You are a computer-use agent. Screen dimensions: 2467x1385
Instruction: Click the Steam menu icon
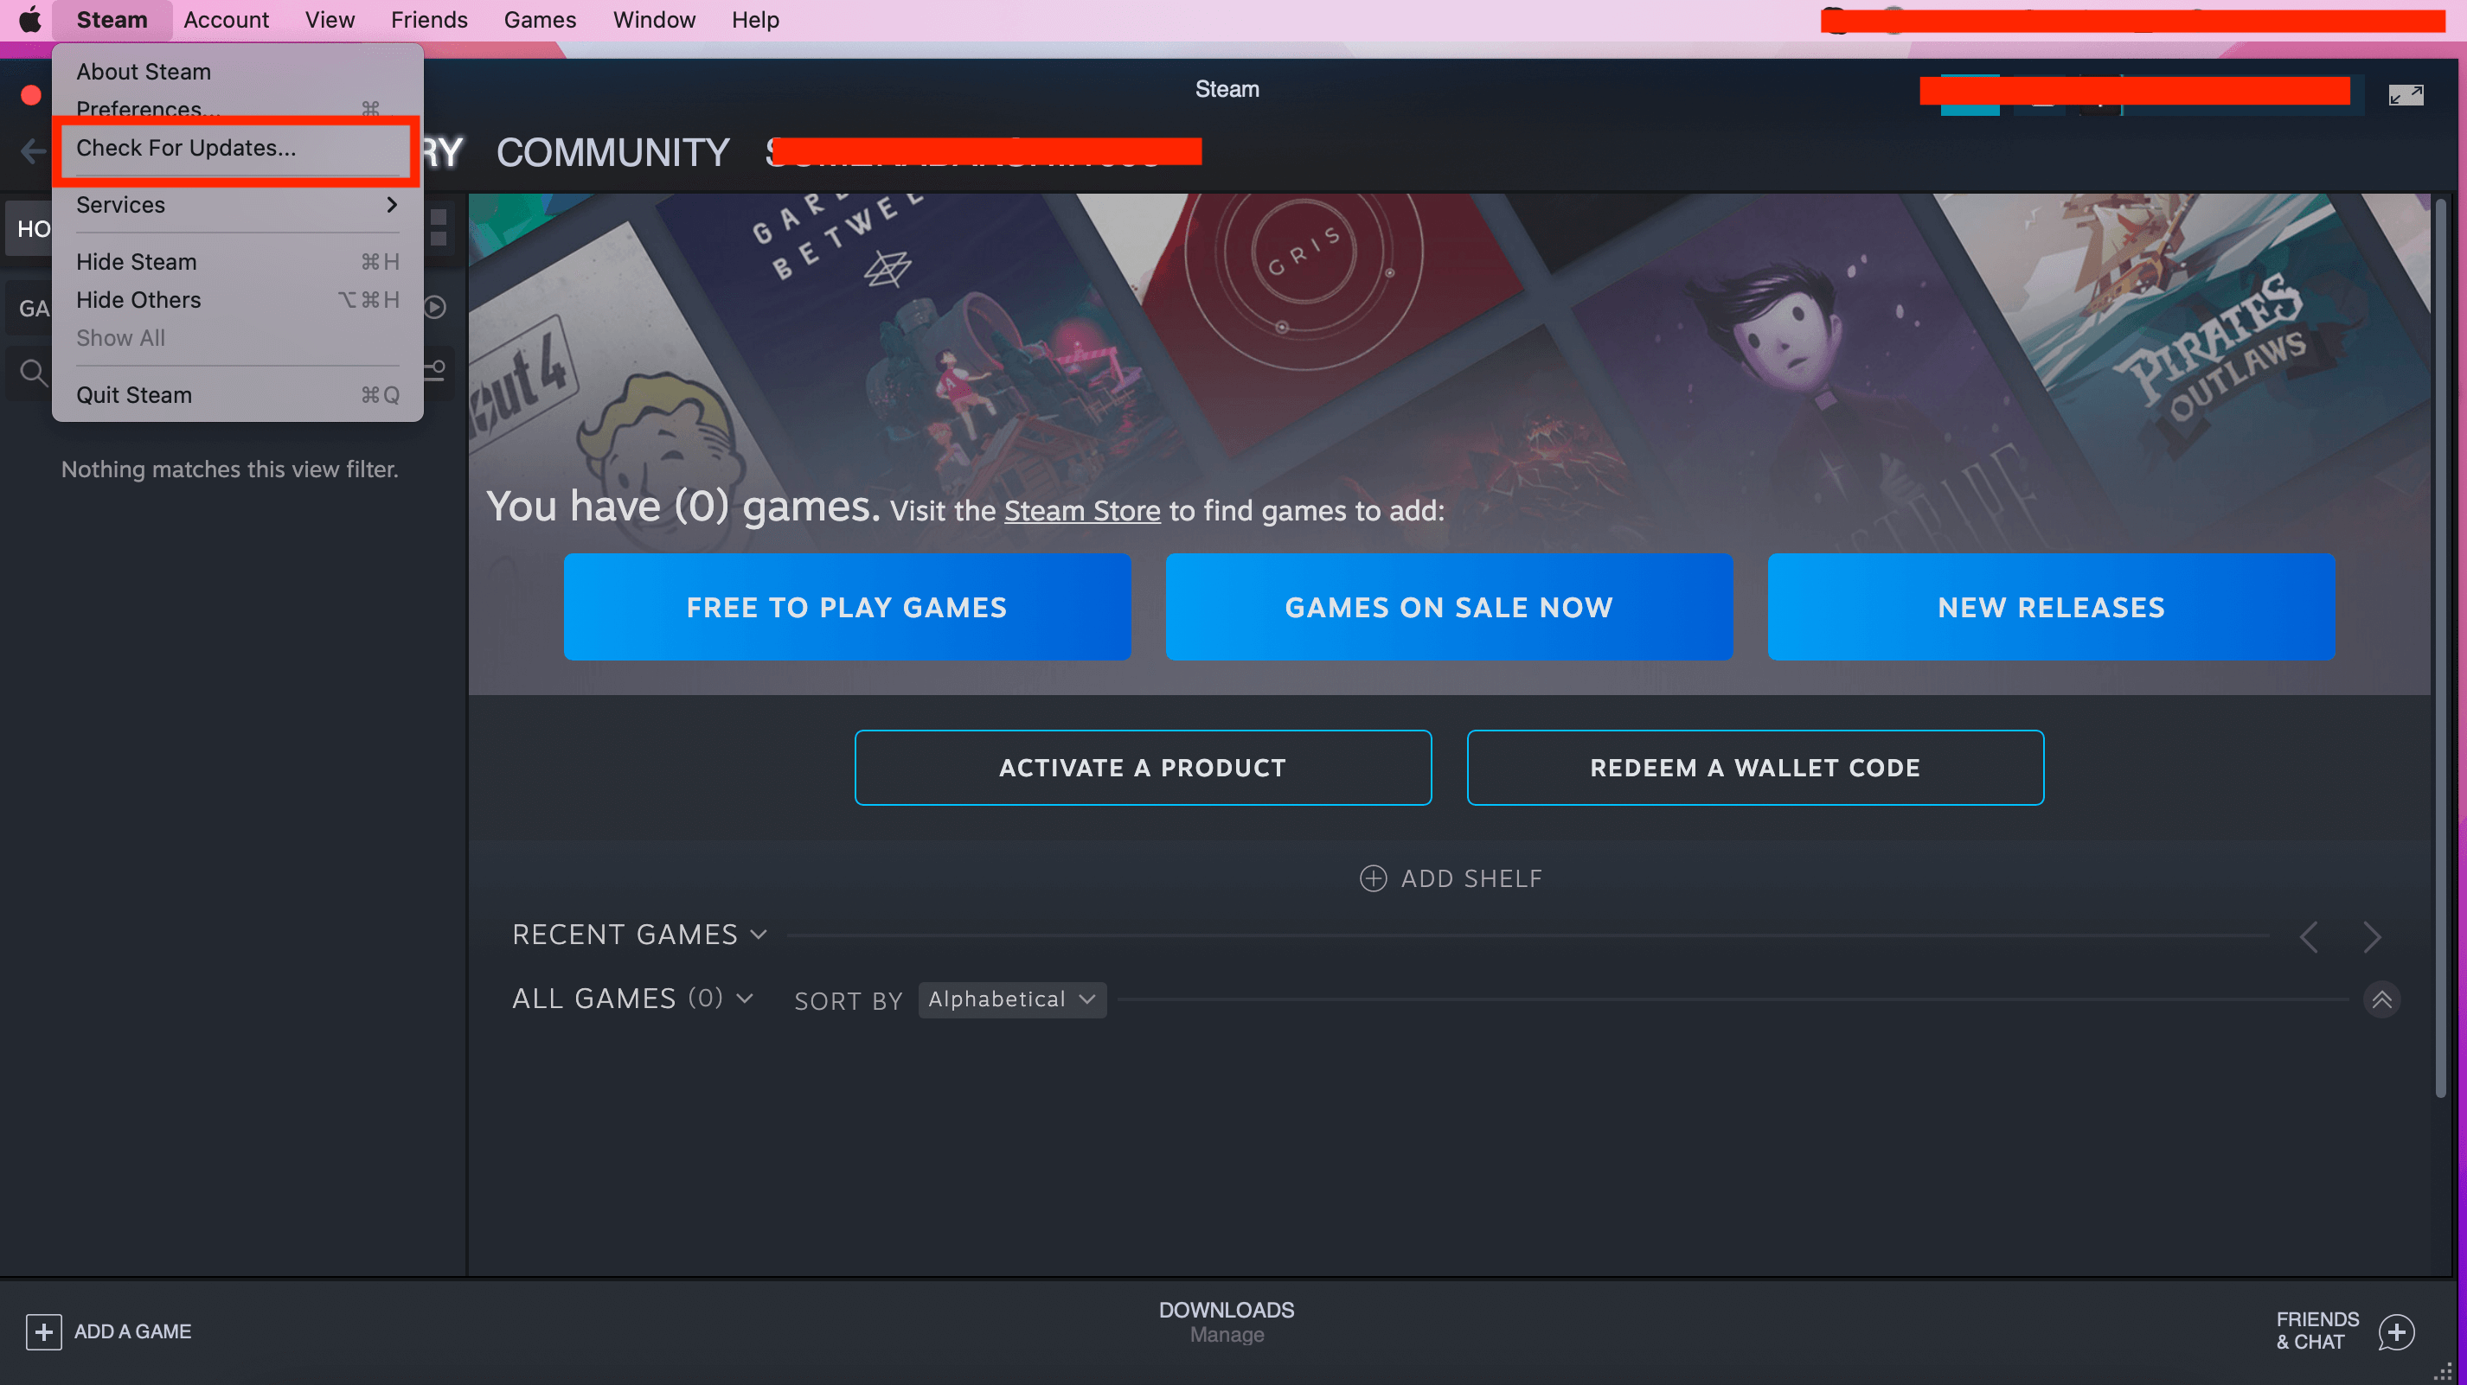[112, 19]
